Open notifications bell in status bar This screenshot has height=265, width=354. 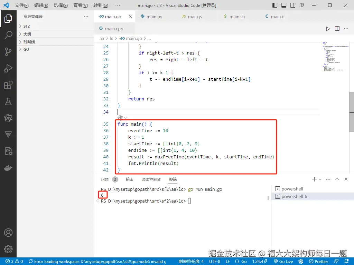pyautogui.click(x=347, y=262)
